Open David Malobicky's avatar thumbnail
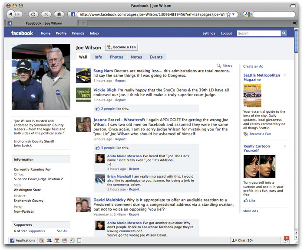 tap(83, 205)
